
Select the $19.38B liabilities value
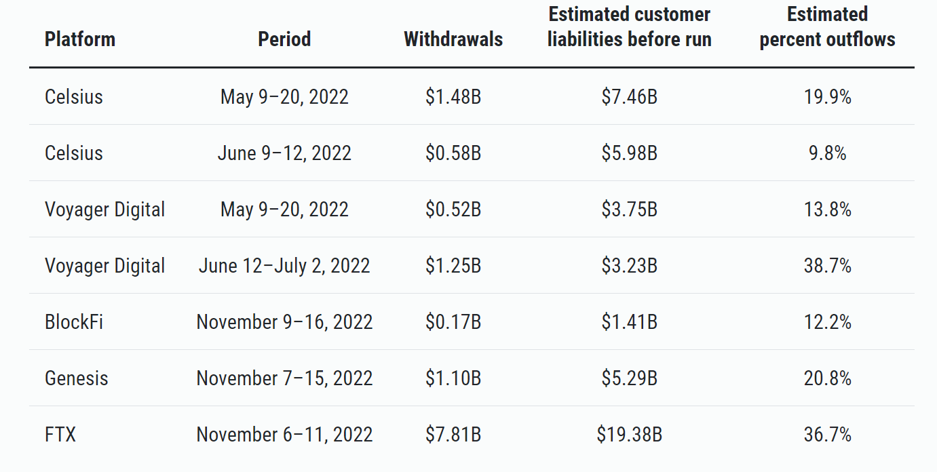[629, 435]
